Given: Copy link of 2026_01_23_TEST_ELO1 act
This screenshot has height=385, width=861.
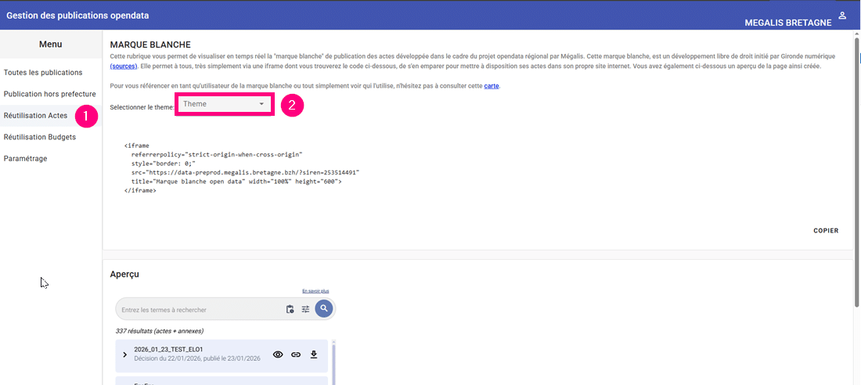Looking at the screenshot, I should pos(296,354).
